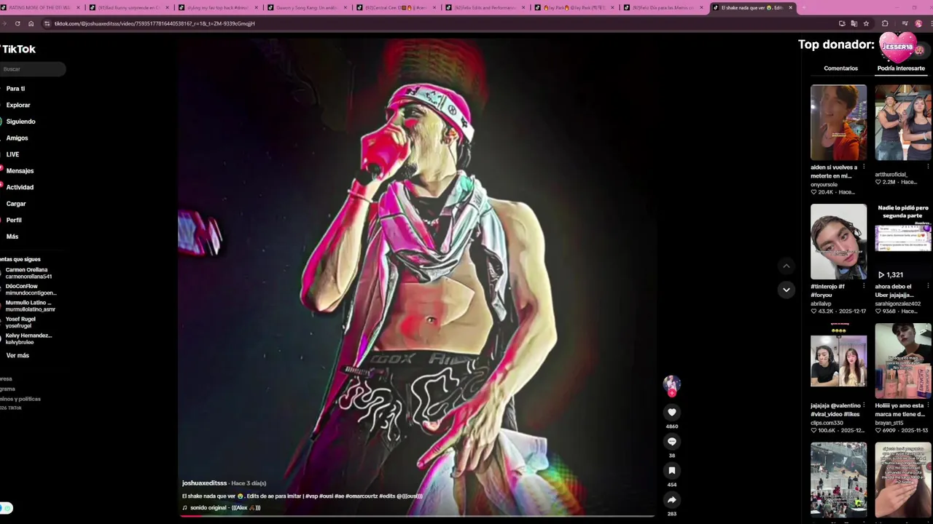
Task: Like the video with the heart icon
Action: coord(671,412)
